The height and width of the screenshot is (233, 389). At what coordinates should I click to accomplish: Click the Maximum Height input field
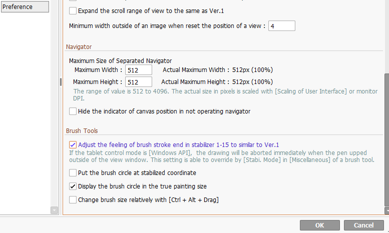click(139, 82)
